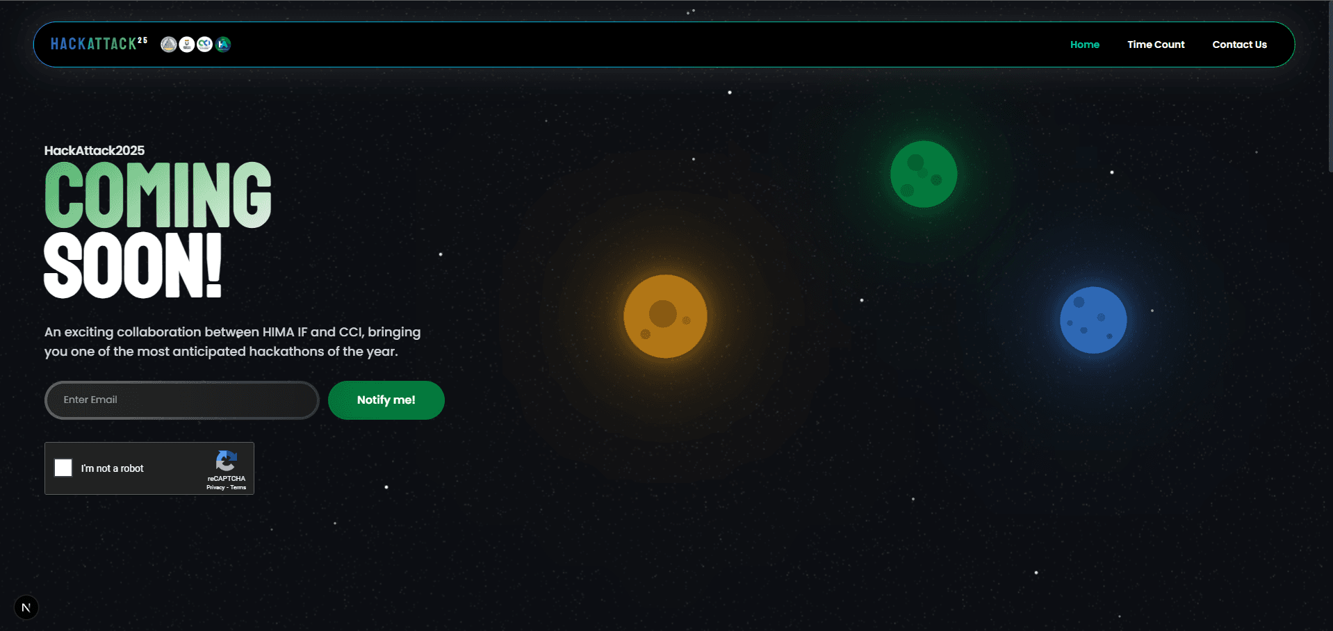This screenshot has width=1333, height=631.
Task: Click the Enter Email input field
Action: pos(181,400)
